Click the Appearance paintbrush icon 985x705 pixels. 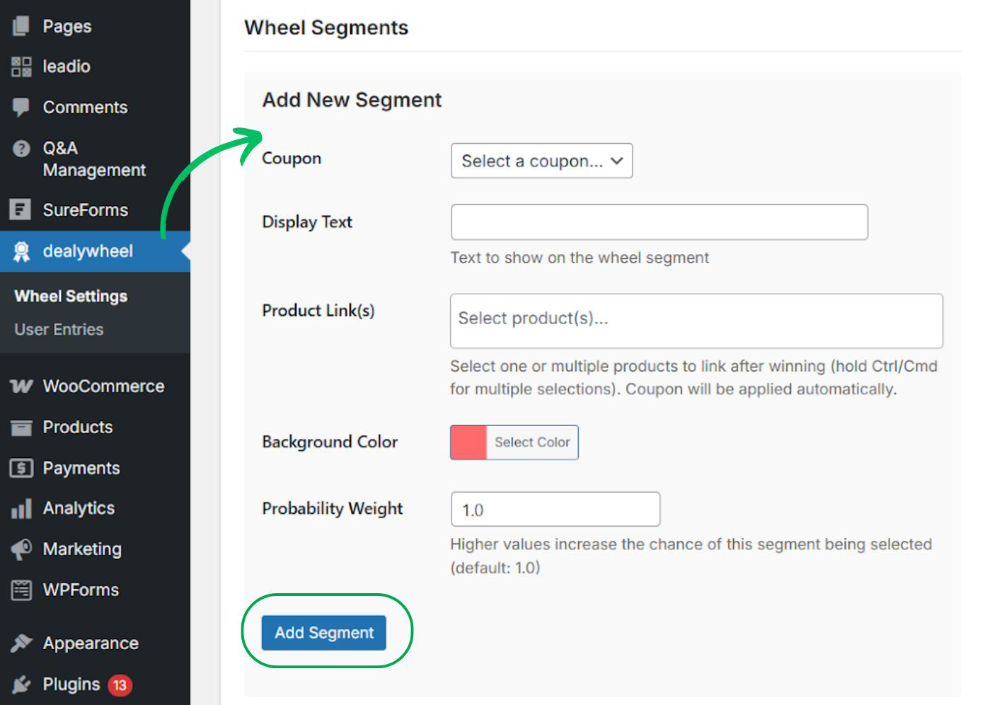tap(21, 643)
